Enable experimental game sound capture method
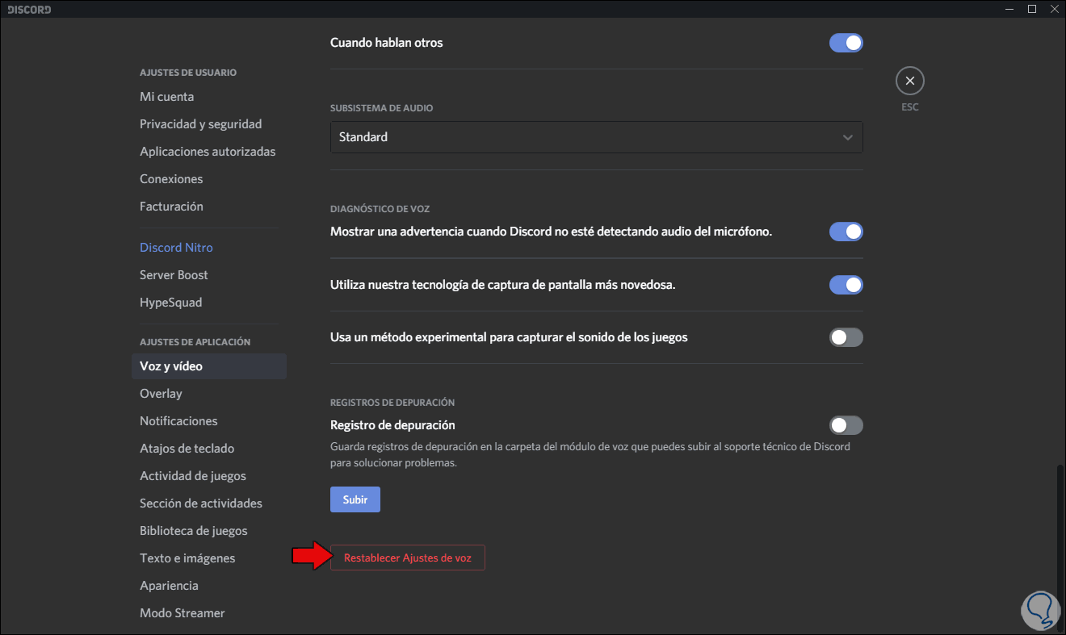 846,337
